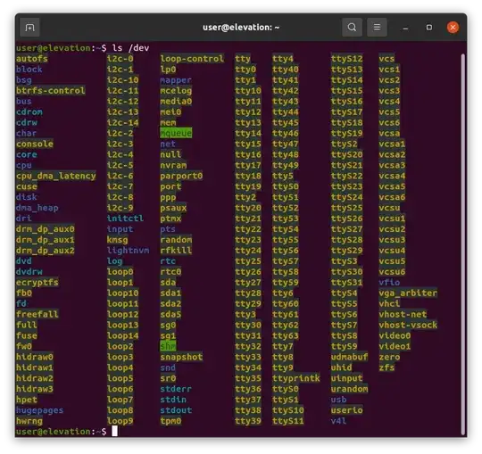Click the btrfs-control entry

click(51, 91)
